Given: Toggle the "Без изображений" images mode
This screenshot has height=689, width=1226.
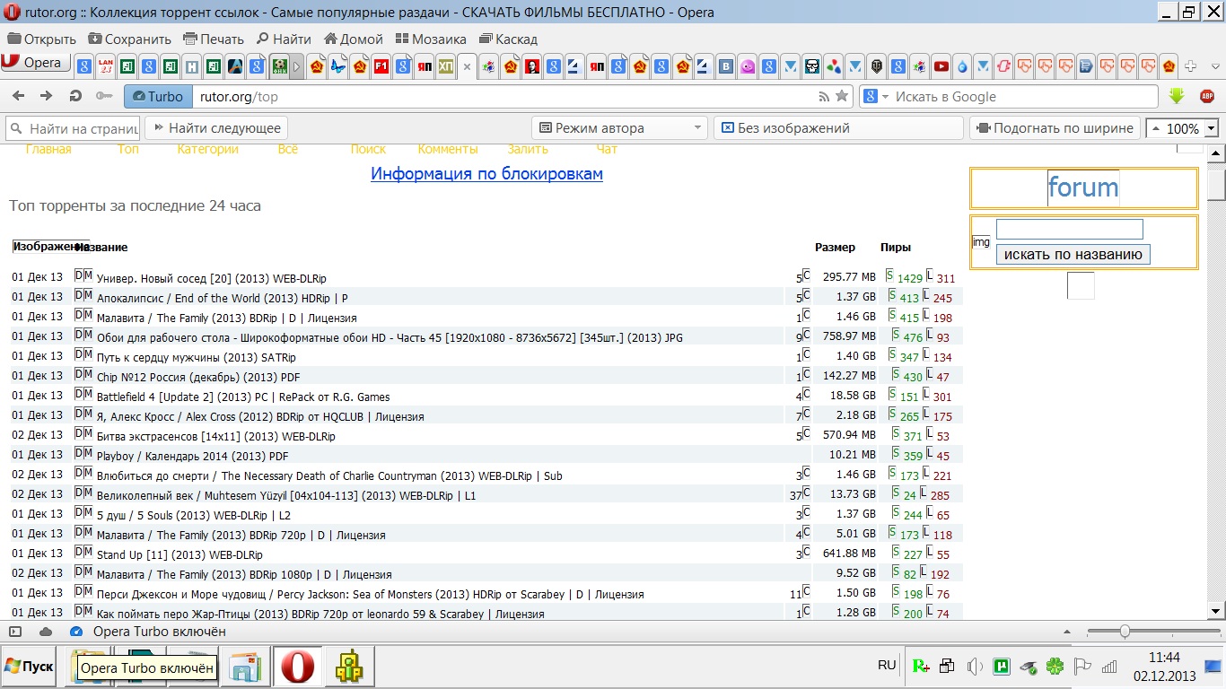Looking at the screenshot, I should pos(785,128).
